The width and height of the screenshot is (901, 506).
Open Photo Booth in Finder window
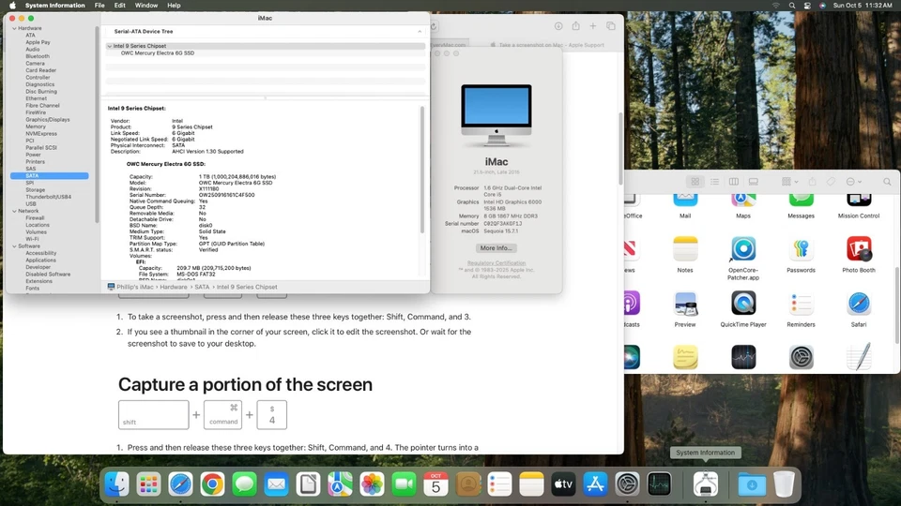click(859, 249)
